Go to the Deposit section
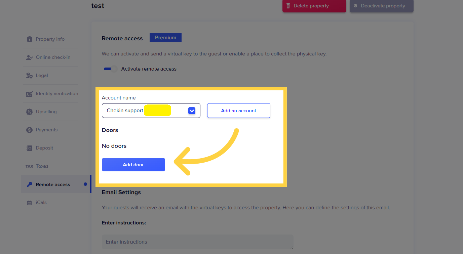The height and width of the screenshot is (254, 463). point(44,148)
